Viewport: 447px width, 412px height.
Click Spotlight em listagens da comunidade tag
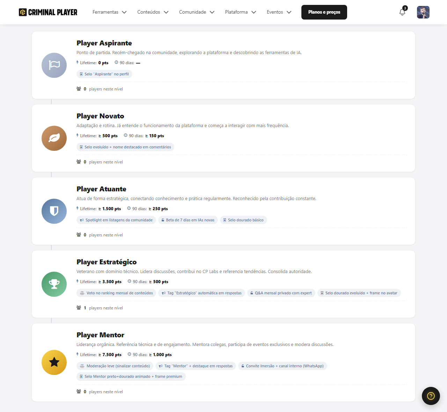(x=116, y=220)
